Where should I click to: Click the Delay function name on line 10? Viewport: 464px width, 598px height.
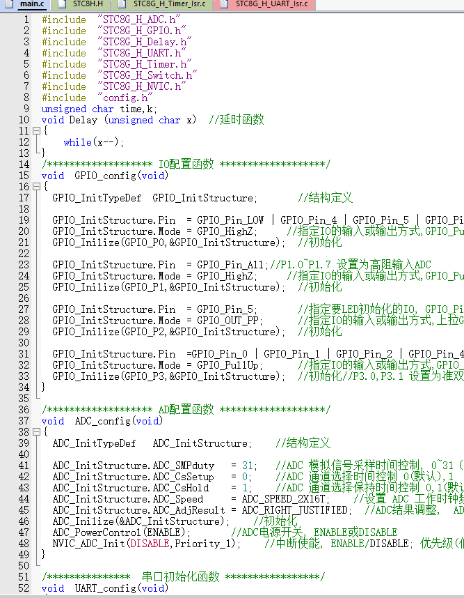coord(83,120)
